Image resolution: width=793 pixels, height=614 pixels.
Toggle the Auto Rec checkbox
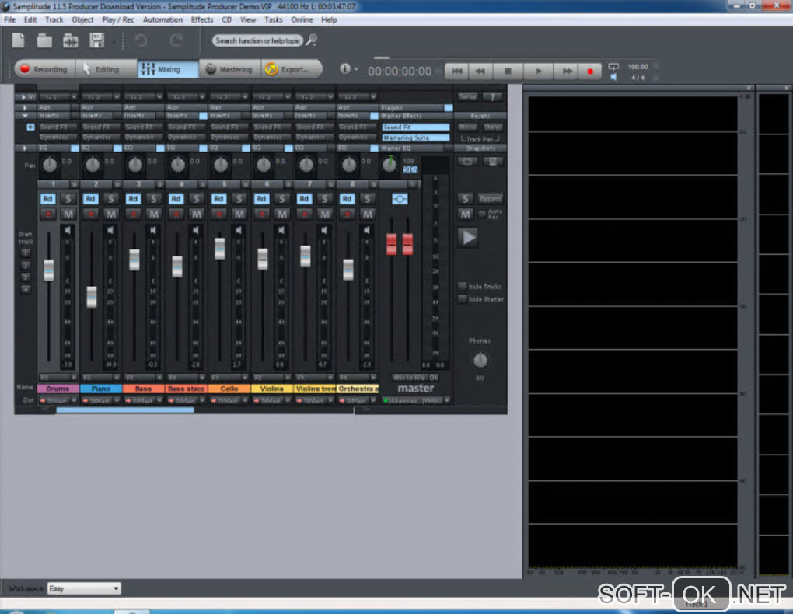click(482, 214)
